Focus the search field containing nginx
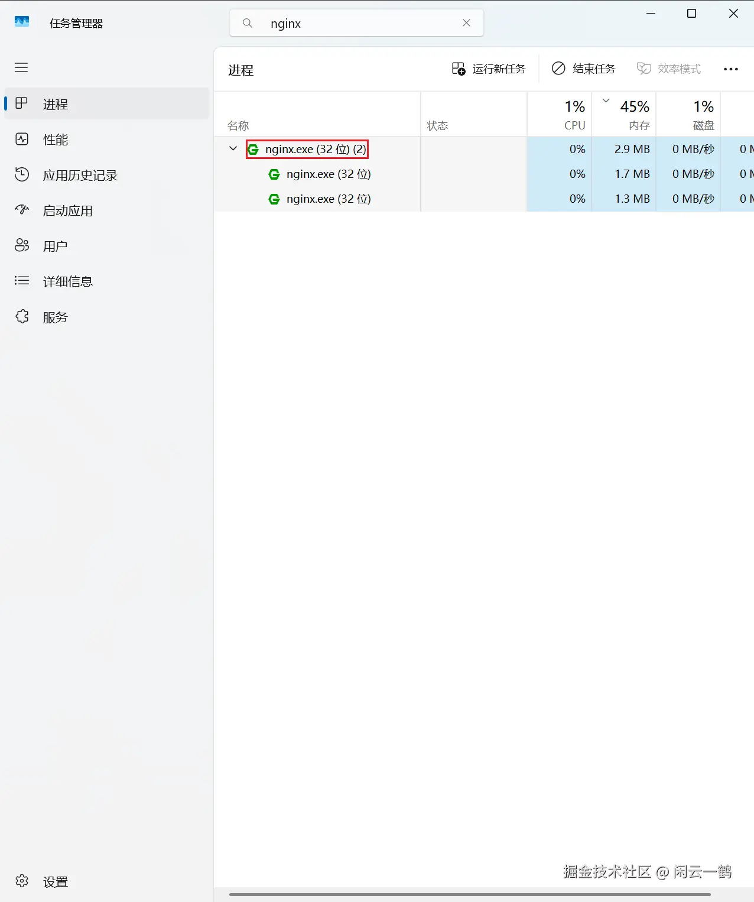 (x=356, y=23)
